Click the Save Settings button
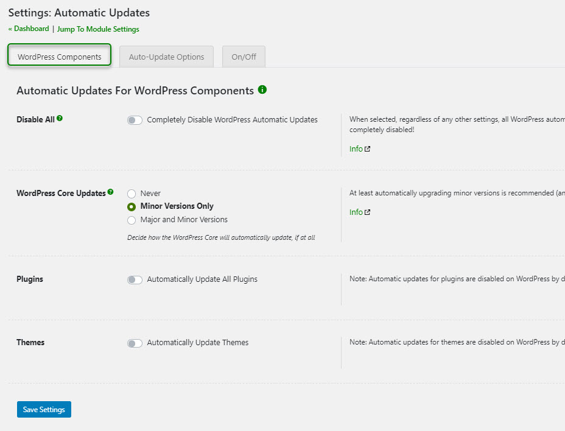Viewport: 565px width, 431px height. pos(44,409)
